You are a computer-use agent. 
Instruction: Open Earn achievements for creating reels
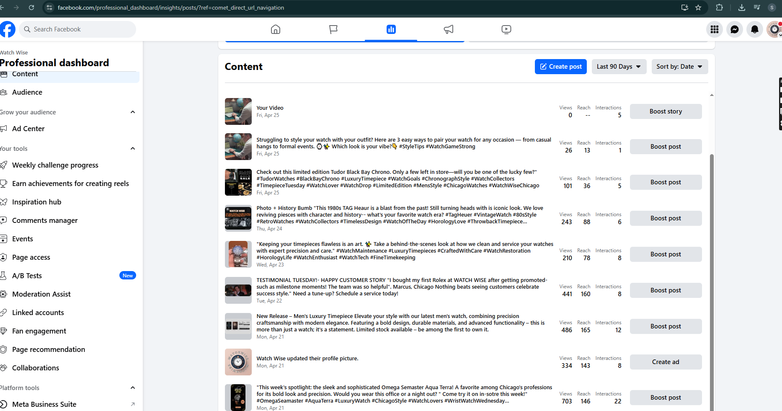pyautogui.click(x=70, y=184)
